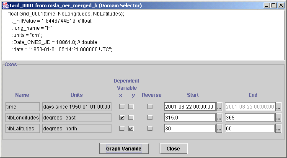Toggle Reverse checkbox for NbLatitudes
The height and width of the screenshot is (158, 287).
pos(150,129)
